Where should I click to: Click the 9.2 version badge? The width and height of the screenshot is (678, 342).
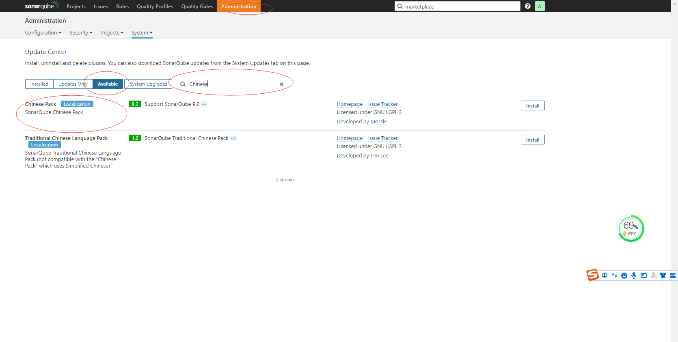(x=135, y=104)
